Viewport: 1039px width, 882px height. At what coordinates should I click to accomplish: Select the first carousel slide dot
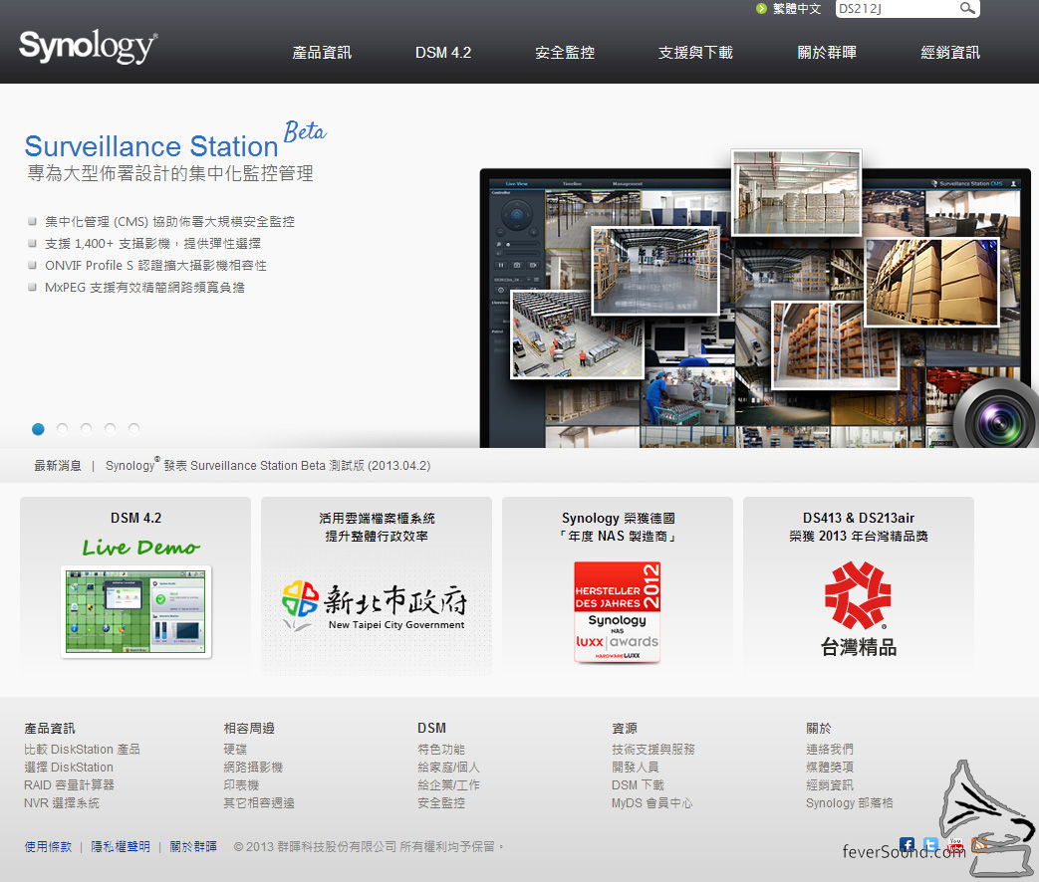(39, 429)
